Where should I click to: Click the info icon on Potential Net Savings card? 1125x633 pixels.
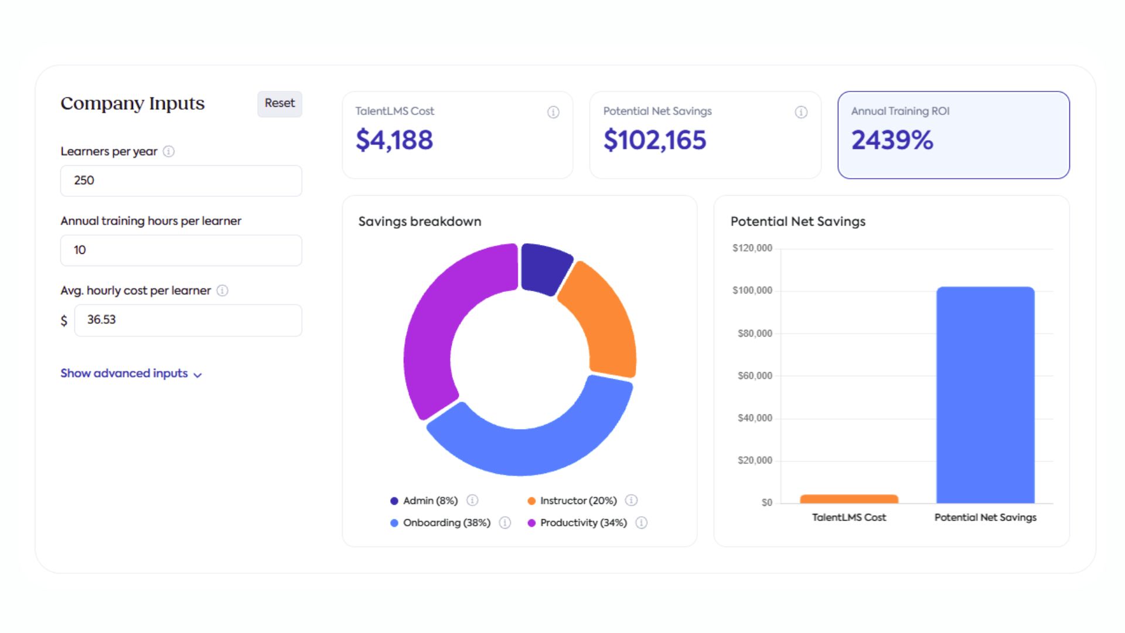[x=801, y=112]
